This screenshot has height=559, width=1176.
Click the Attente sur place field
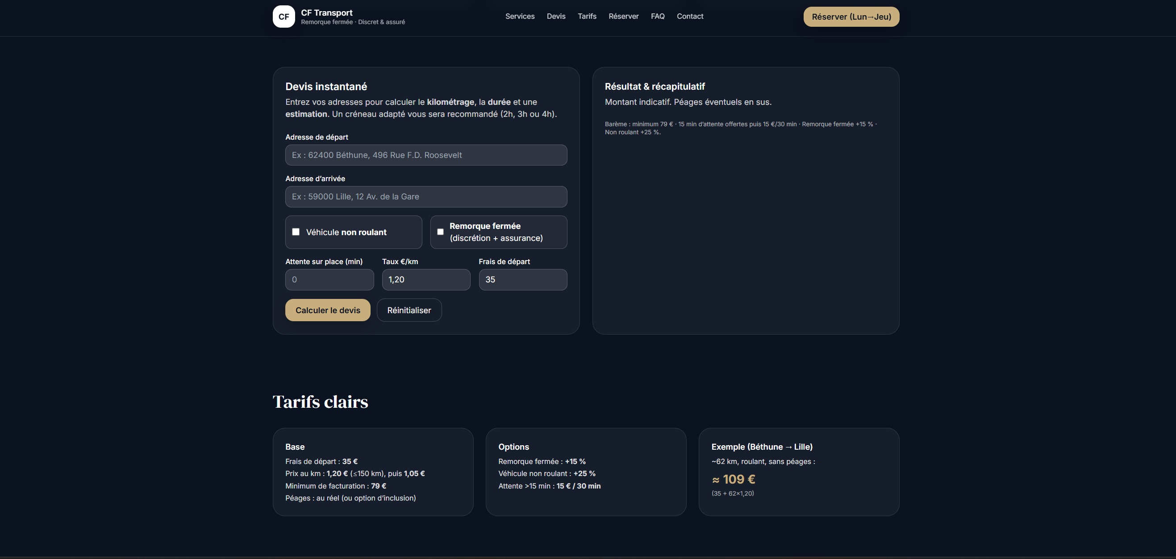click(329, 280)
